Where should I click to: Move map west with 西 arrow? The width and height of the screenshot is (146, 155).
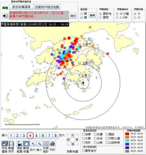68,140
